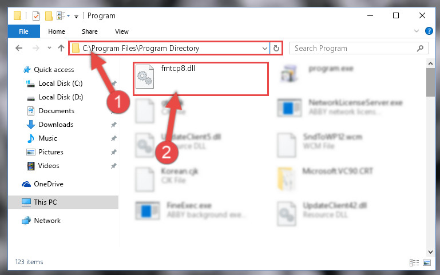The image size is (440, 275).
Task: Switch to the View ribbon tab
Action: coord(122,31)
